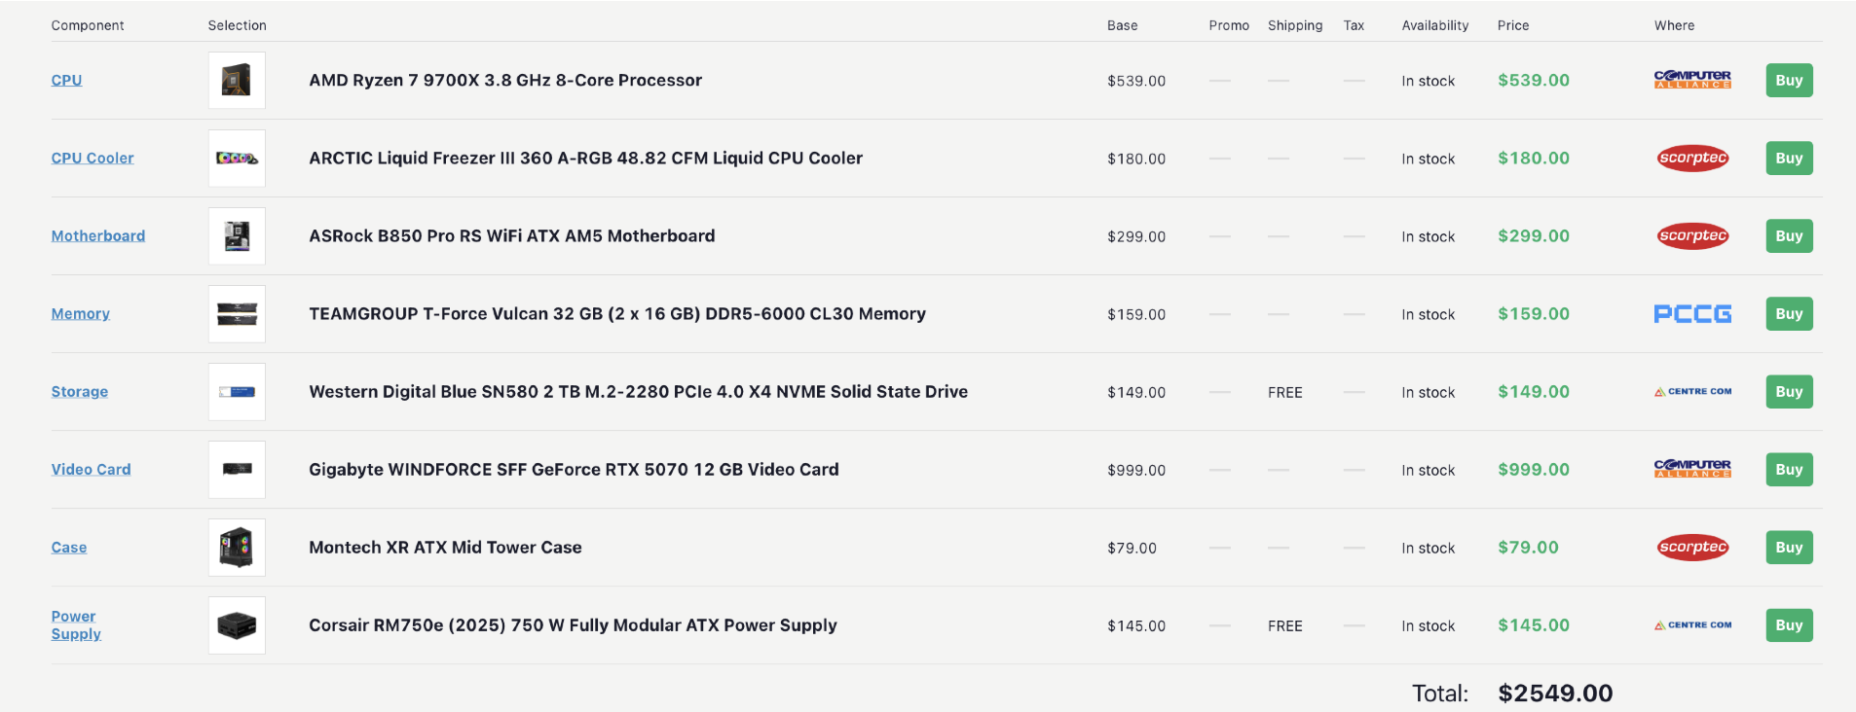Click the Computer Alliance logo in CPU row

click(x=1692, y=80)
